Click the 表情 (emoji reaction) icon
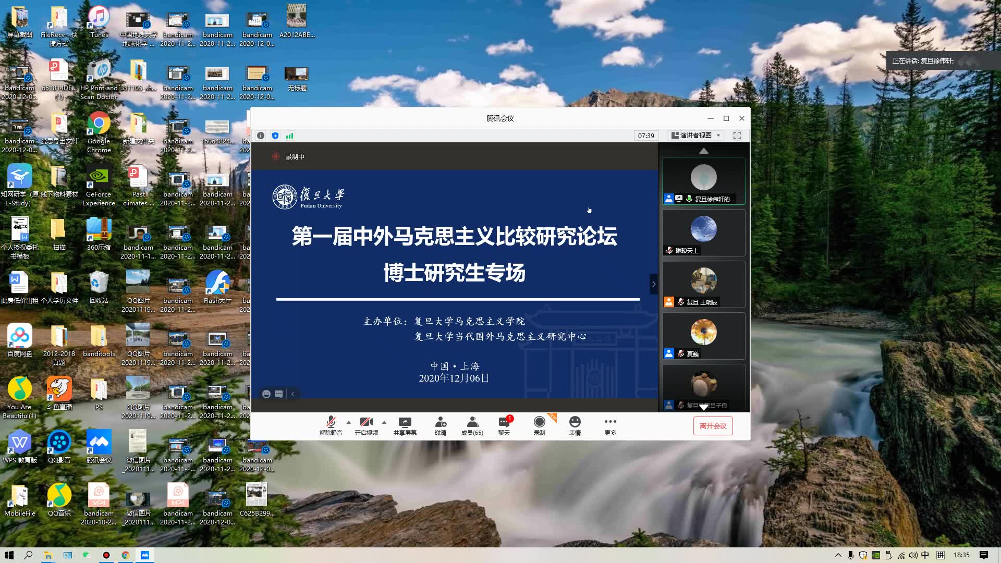 pyautogui.click(x=574, y=425)
